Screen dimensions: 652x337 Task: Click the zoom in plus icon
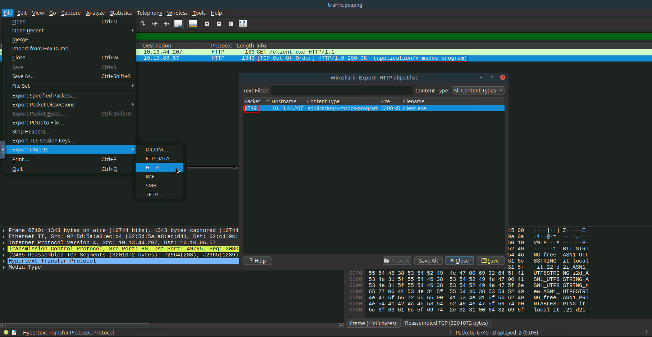pos(207,24)
